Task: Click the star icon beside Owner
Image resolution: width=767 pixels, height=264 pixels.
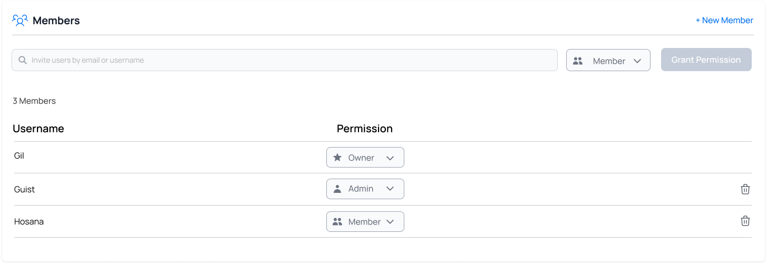Action: tap(337, 158)
